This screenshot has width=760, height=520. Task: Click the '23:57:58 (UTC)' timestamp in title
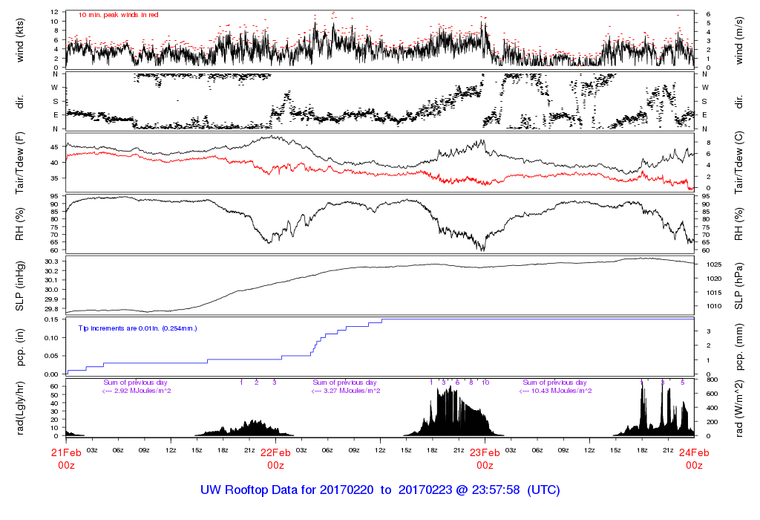[x=516, y=490]
